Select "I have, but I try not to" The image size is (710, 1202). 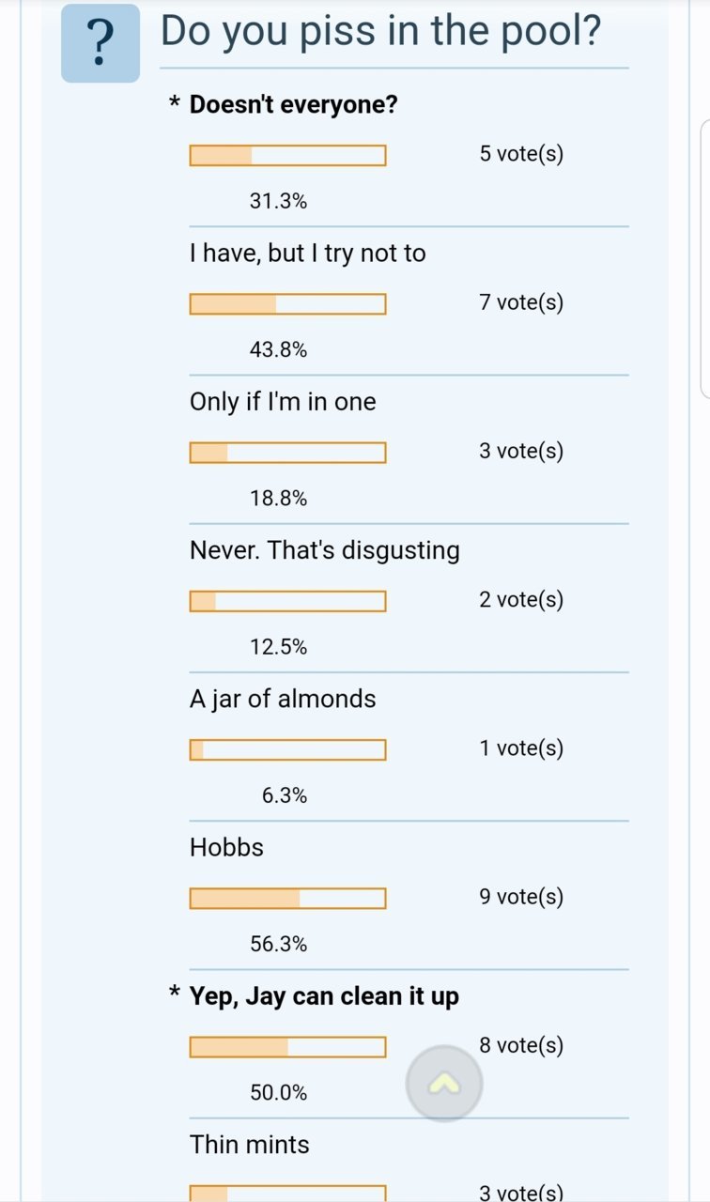(307, 253)
